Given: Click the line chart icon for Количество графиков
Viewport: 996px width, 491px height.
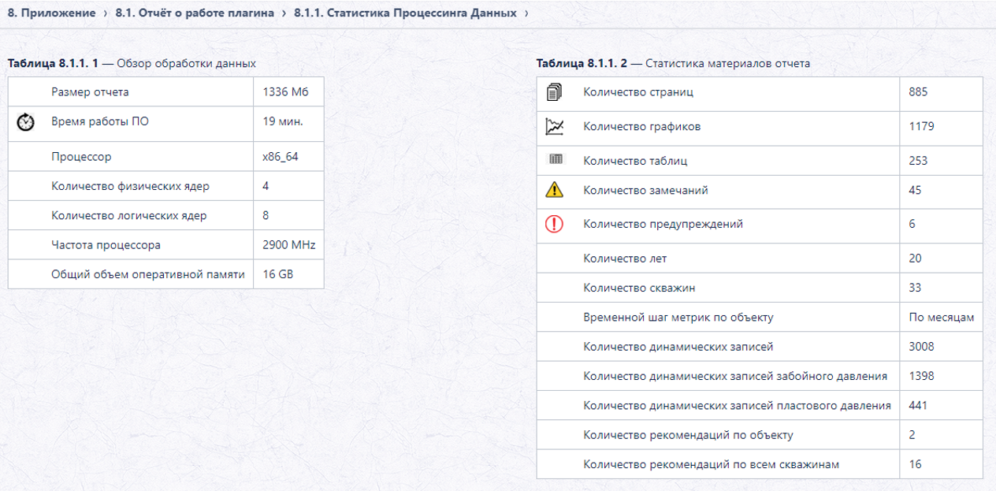Looking at the screenshot, I should click(x=555, y=126).
